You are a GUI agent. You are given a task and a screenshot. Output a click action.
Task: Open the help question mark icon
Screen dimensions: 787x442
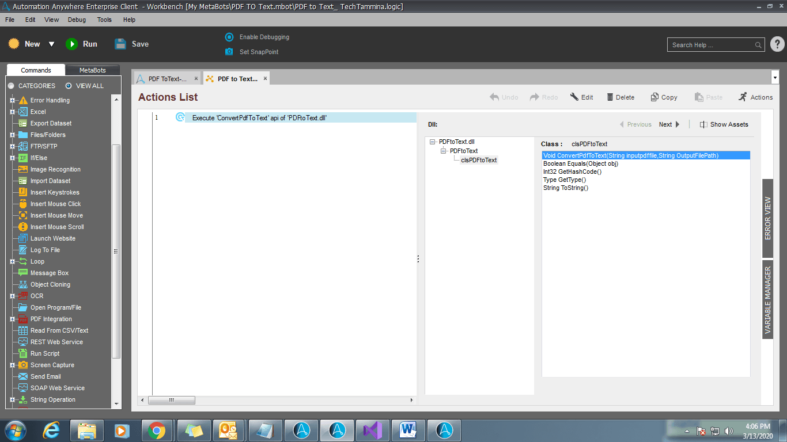point(777,44)
